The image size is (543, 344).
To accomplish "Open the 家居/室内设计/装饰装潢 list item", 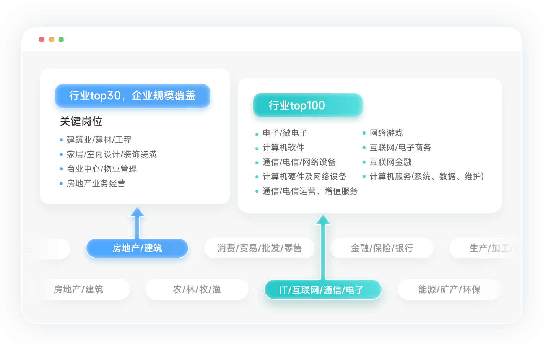I will 112,154.
